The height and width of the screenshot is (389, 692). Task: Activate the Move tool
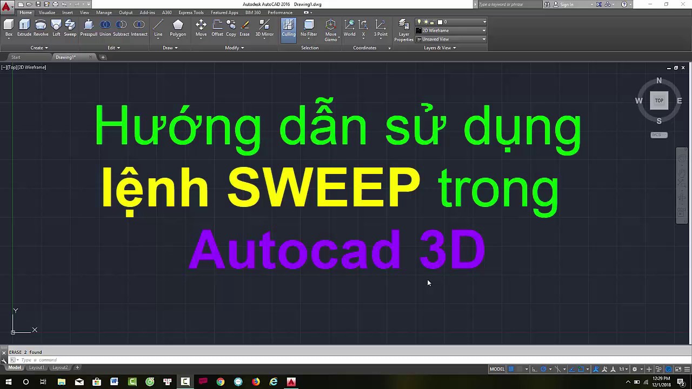[201, 28]
